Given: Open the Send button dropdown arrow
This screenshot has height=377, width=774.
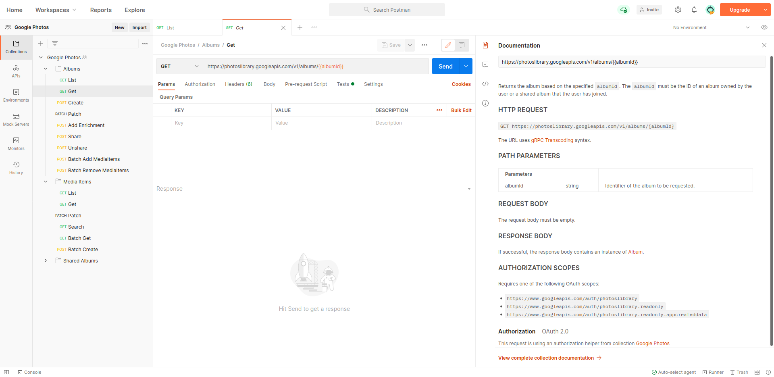Looking at the screenshot, I should [466, 66].
